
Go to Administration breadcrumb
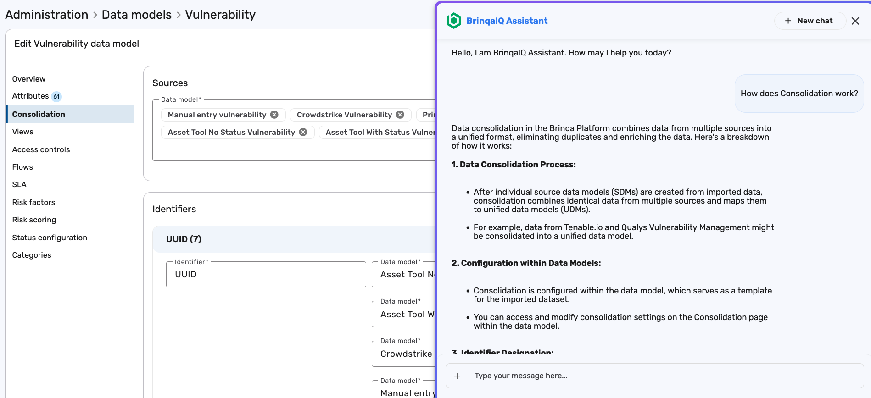(47, 15)
